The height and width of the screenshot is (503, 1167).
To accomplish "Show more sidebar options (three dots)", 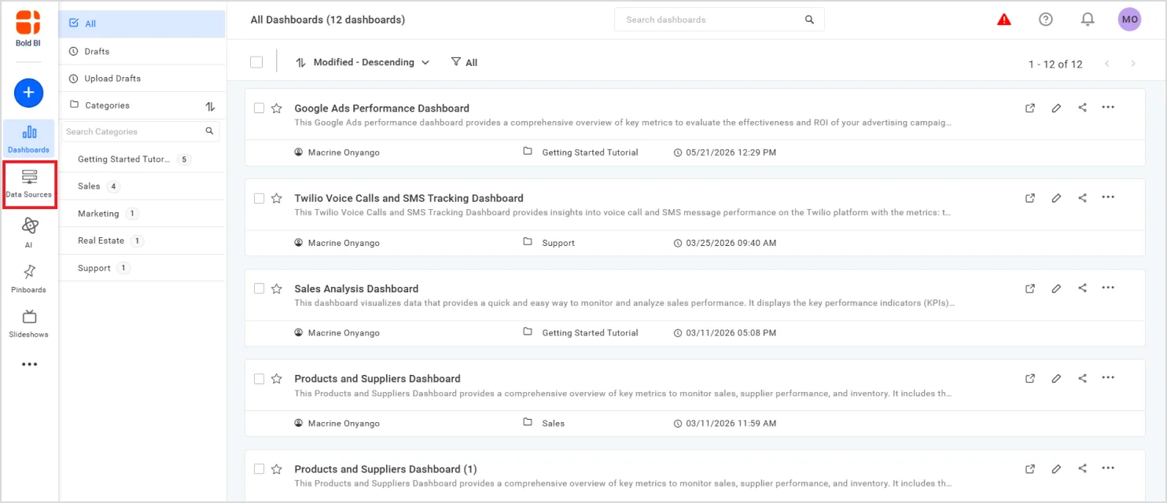I will [29, 365].
